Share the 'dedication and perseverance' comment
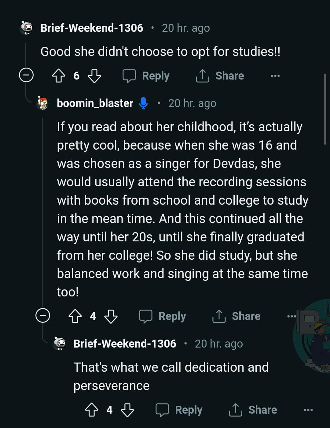330x428 pixels. click(x=253, y=410)
